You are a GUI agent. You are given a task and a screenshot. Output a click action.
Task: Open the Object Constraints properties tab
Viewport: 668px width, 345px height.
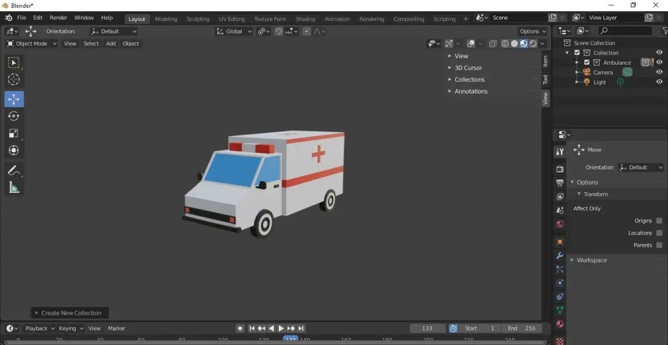560,297
